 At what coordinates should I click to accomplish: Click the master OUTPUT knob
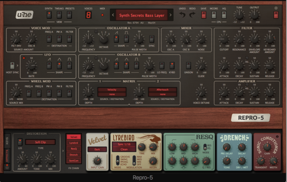tap(254, 15)
